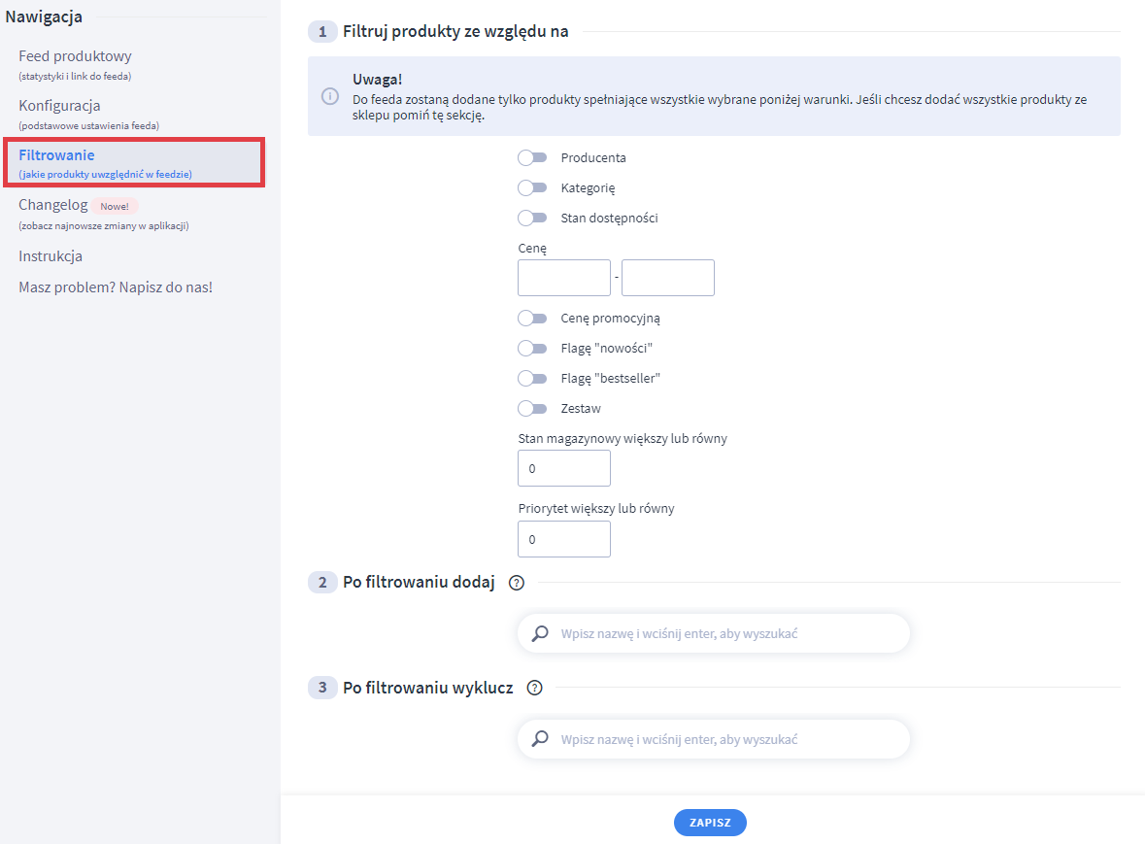Click magnifier icon in Po filtrowaniu dodaj search
Screen dimensions: 1145x844
[540, 633]
